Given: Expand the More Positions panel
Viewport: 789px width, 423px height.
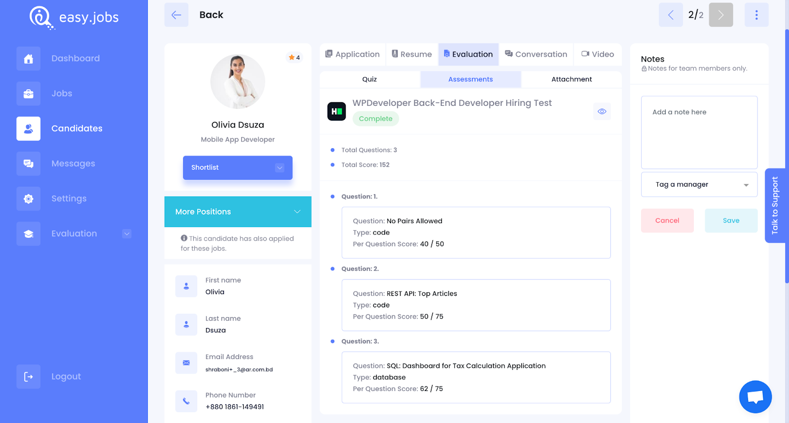Looking at the screenshot, I should pos(238,212).
